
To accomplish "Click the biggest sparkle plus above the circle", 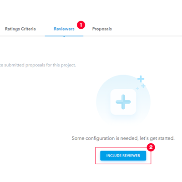I will click(141, 79).
